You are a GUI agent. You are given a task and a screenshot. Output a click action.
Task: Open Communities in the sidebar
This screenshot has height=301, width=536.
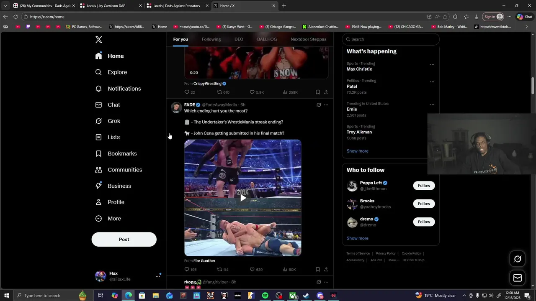pos(119,170)
